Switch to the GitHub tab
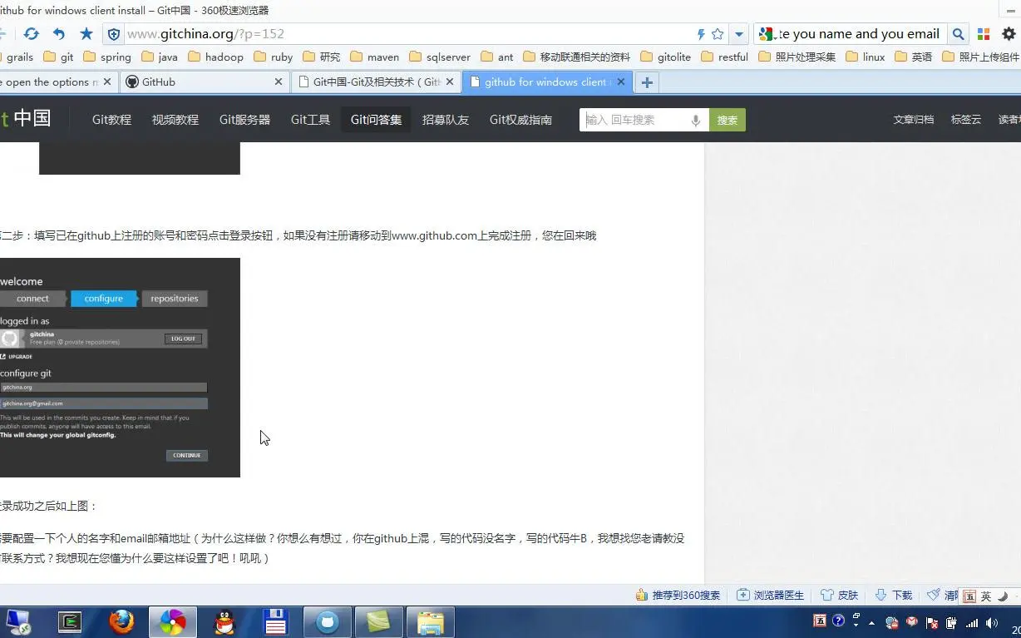 point(205,82)
